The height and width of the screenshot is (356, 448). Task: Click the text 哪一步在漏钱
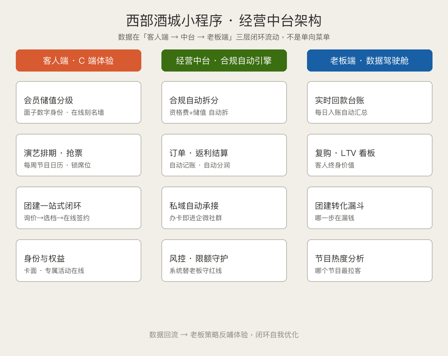(x=335, y=218)
